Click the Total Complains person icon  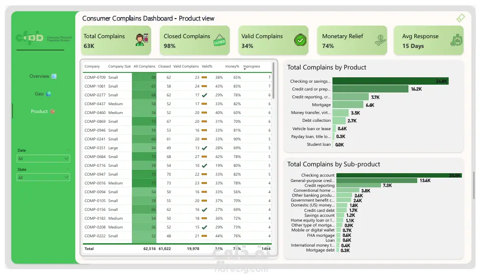click(x=142, y=40)
